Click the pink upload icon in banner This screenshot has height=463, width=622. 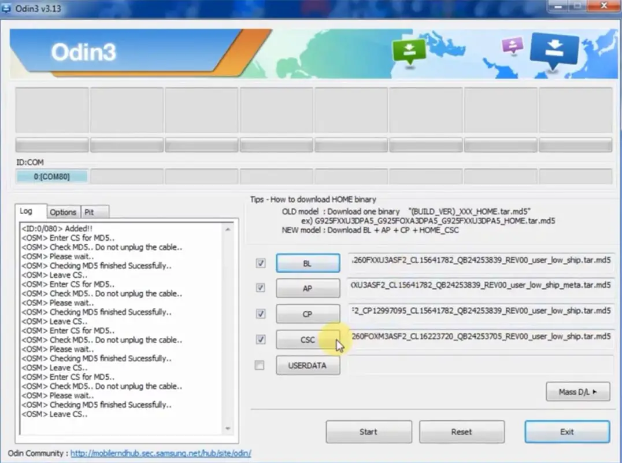(x=513, y=46)
